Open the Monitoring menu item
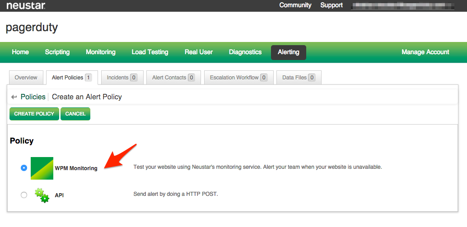This screenshot has width=467, height=227. pos(101,52)
